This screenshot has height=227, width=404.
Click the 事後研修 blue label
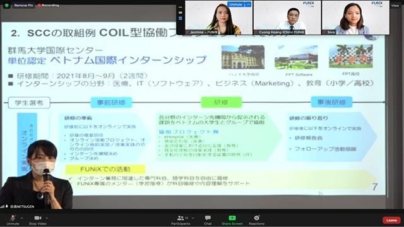point(331,102)
